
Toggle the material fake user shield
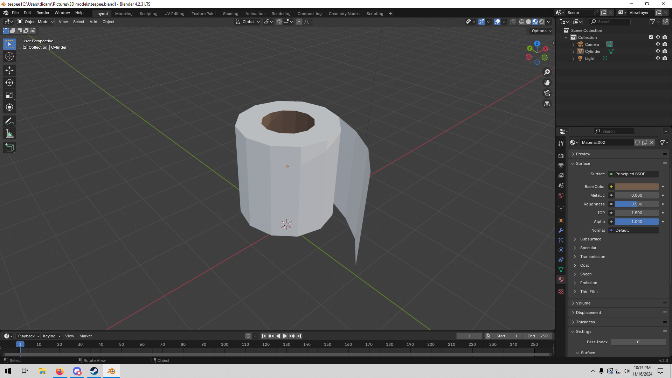coord(638,142)
